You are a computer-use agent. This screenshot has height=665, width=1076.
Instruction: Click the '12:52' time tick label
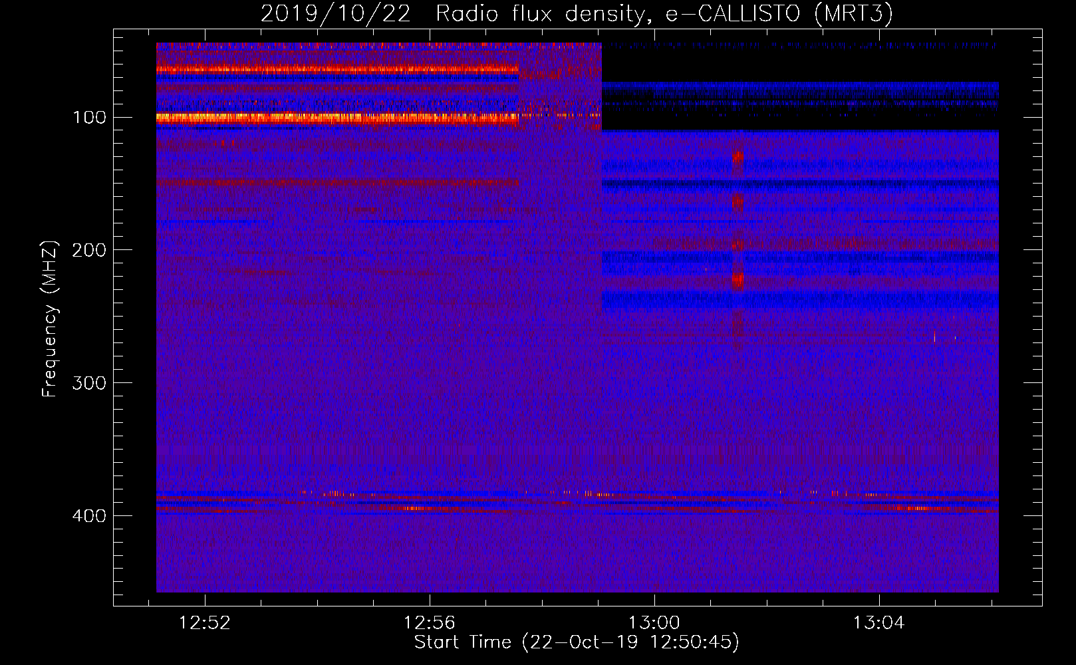tap(205, 622)
